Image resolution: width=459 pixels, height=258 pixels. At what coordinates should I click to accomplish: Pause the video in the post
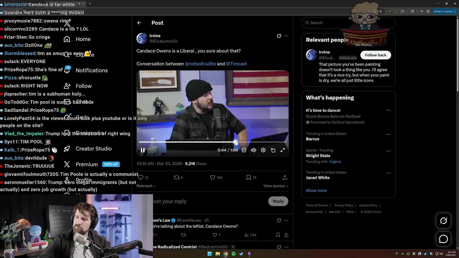[x=142, y=150]
